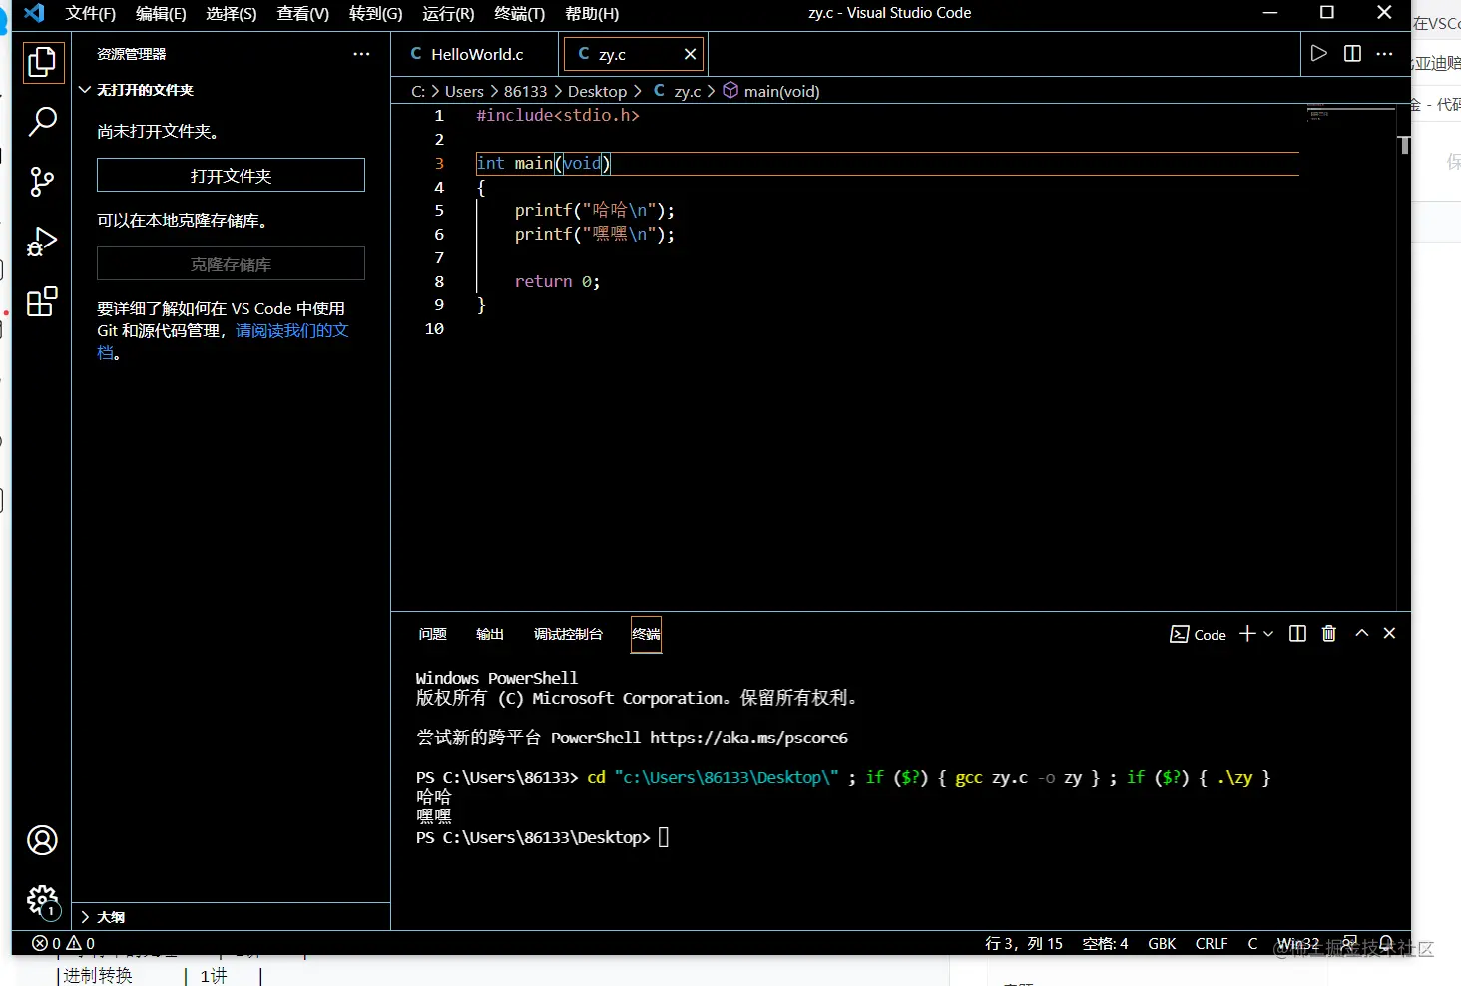Open the terminal profile dropdown arrow

point(1268,633)
